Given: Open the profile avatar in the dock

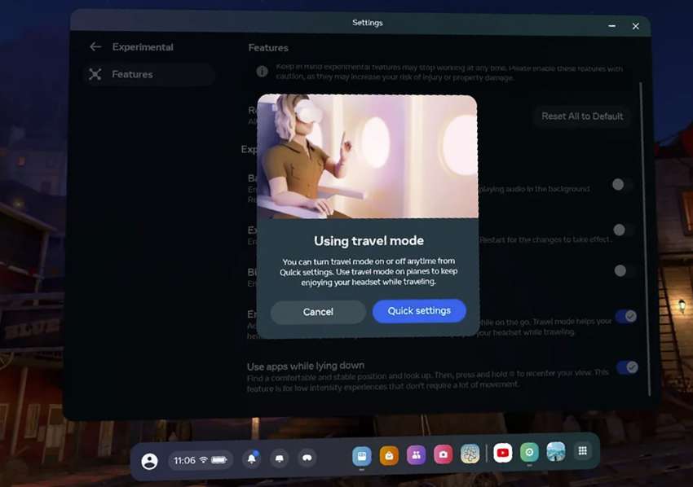Looking at the screenshot, I should 149,461.
